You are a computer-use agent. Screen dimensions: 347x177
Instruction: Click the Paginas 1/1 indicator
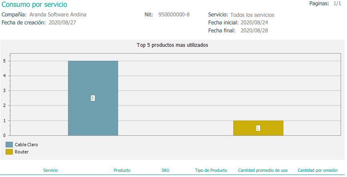325,4
